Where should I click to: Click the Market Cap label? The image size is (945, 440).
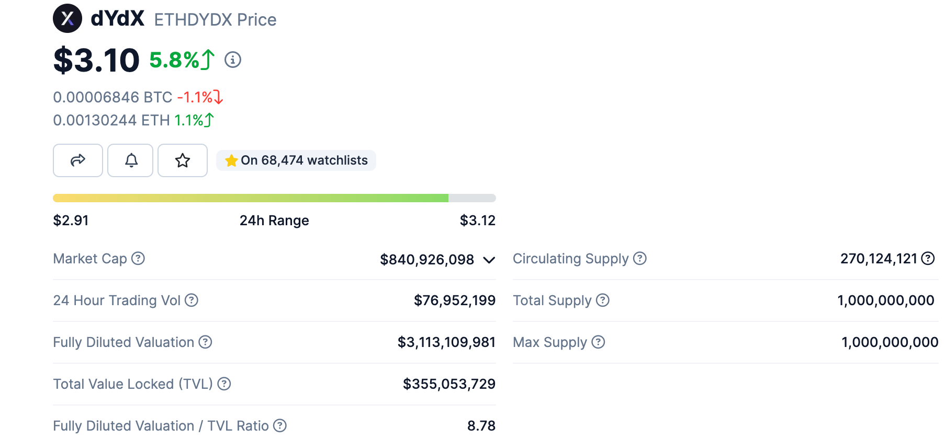[90, 259]
